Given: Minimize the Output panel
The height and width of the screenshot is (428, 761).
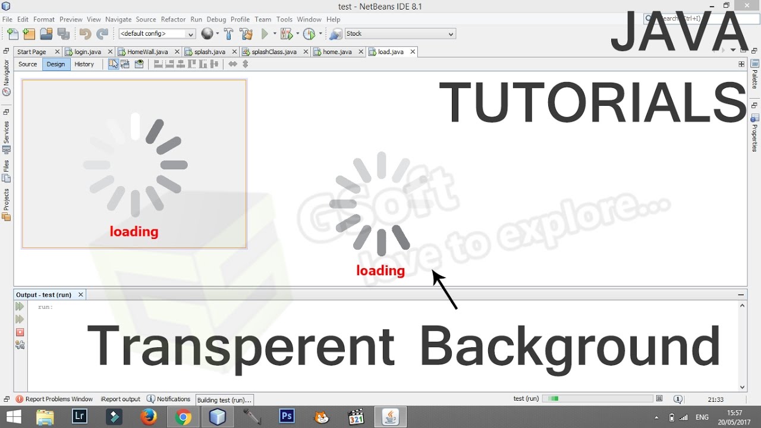Looking at the screenshot, I should point(741,295).
